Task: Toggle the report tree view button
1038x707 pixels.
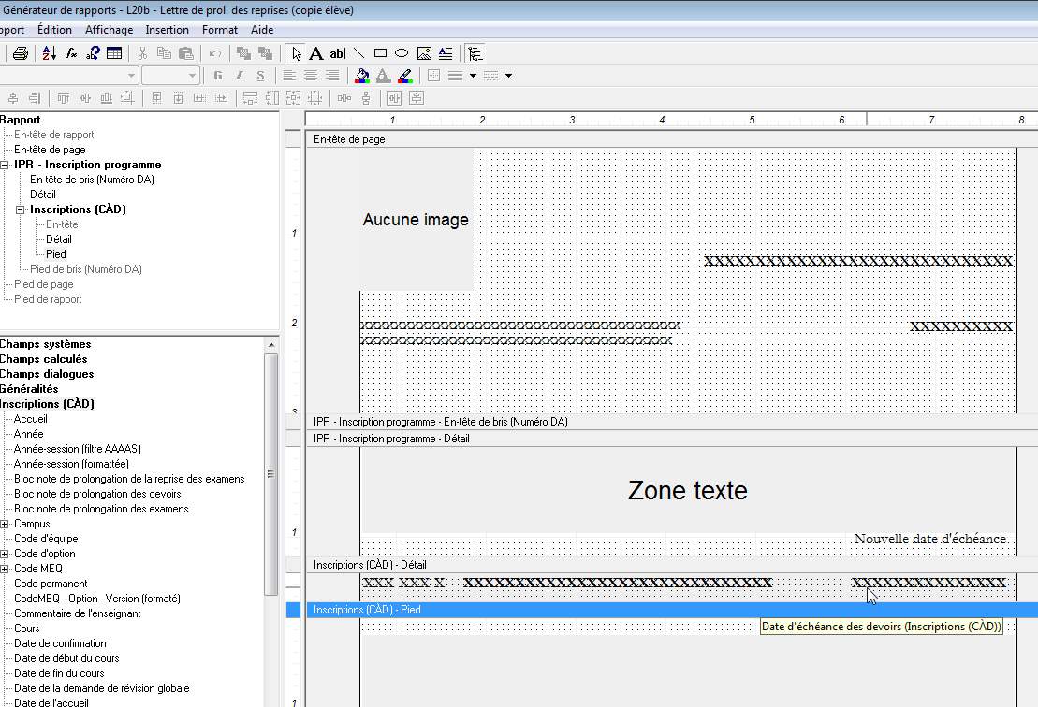Action: point(475,53)
